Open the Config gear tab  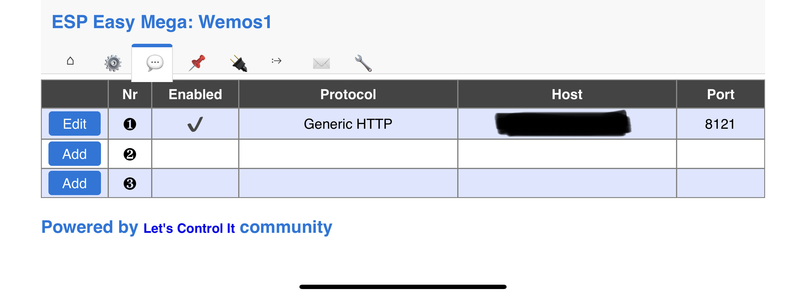click(x=113, y=63)
